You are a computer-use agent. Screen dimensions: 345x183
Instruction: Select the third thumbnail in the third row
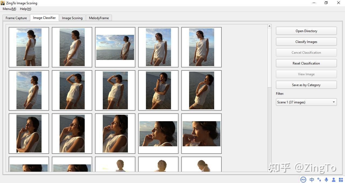115,134
